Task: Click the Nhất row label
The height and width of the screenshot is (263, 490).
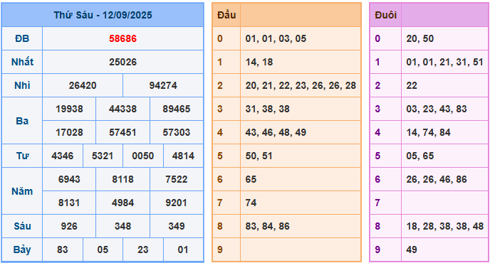Action: click(x=22, y=62)
